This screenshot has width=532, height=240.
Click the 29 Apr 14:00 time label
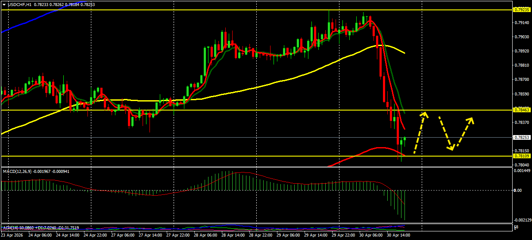click(315, 236)
